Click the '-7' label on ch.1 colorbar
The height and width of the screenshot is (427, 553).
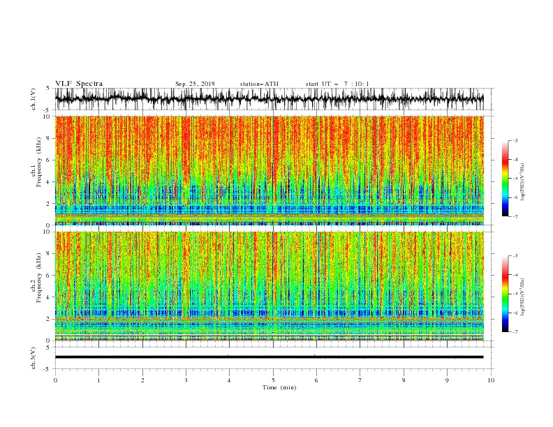pyautogui.click(x=515, y=216)
